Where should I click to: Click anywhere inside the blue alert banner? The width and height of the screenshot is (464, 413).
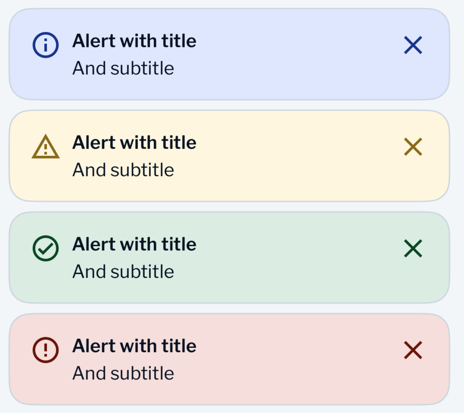coord(263,54)
